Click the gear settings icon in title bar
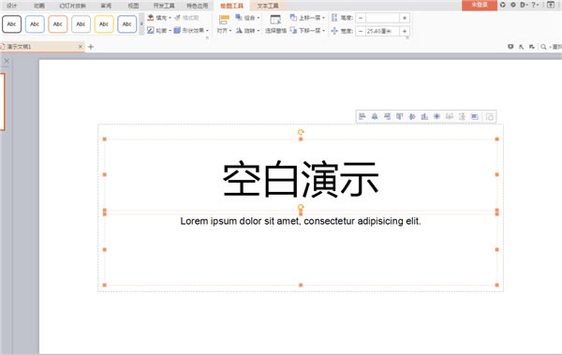Image resolution: width=562 pixels, height=355 pixels. 513,5
